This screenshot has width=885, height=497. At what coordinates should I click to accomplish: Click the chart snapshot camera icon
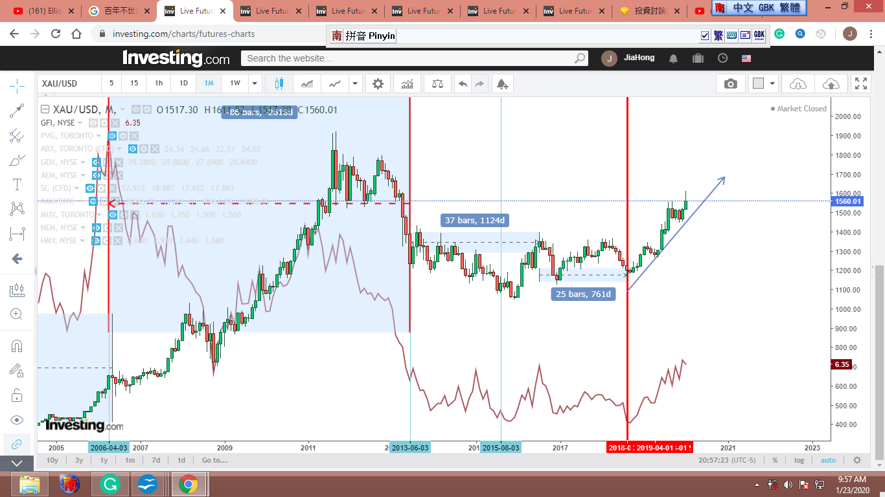click(x=730, y=83)
